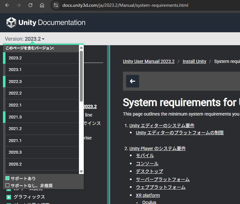Choose version 2020.3 in the dropdown
The height and width of the screenshot is (204, 240).
15,152
